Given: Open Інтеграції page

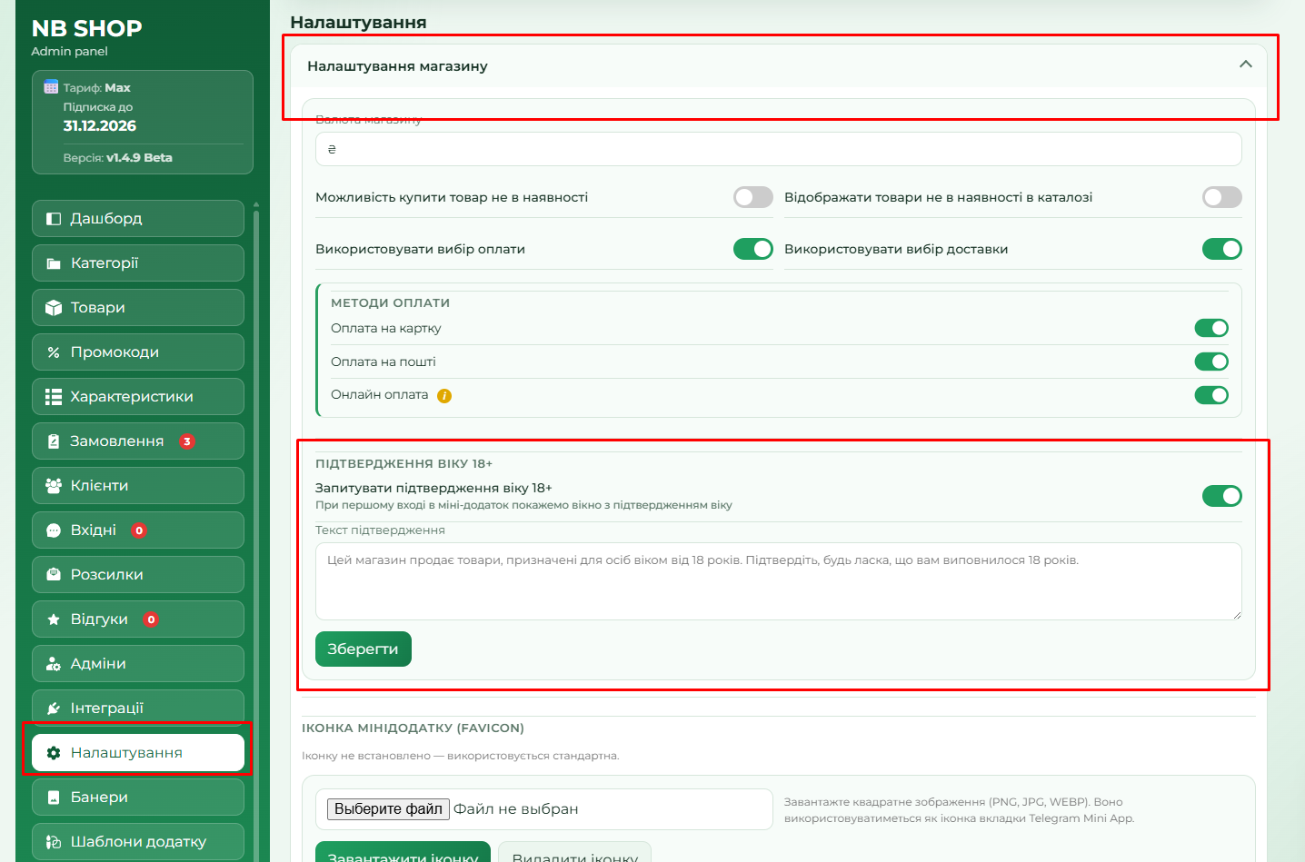Looking at the screenshot, I should 138,708.
